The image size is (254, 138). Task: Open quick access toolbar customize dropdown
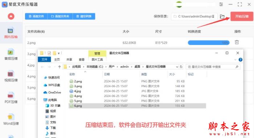59,53
